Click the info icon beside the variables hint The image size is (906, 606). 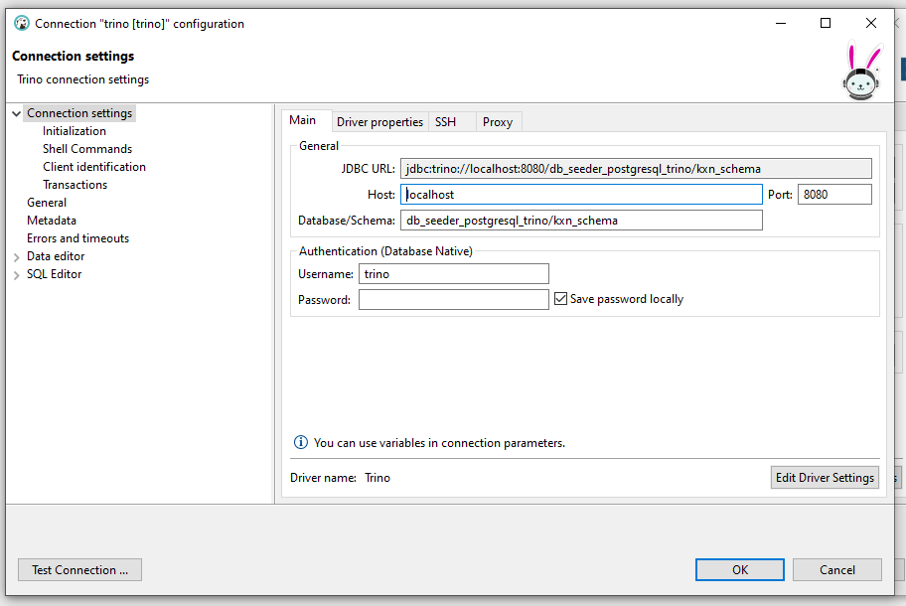click(x=301, y=442)
